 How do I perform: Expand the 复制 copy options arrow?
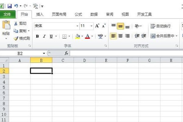tap(29, 31)
